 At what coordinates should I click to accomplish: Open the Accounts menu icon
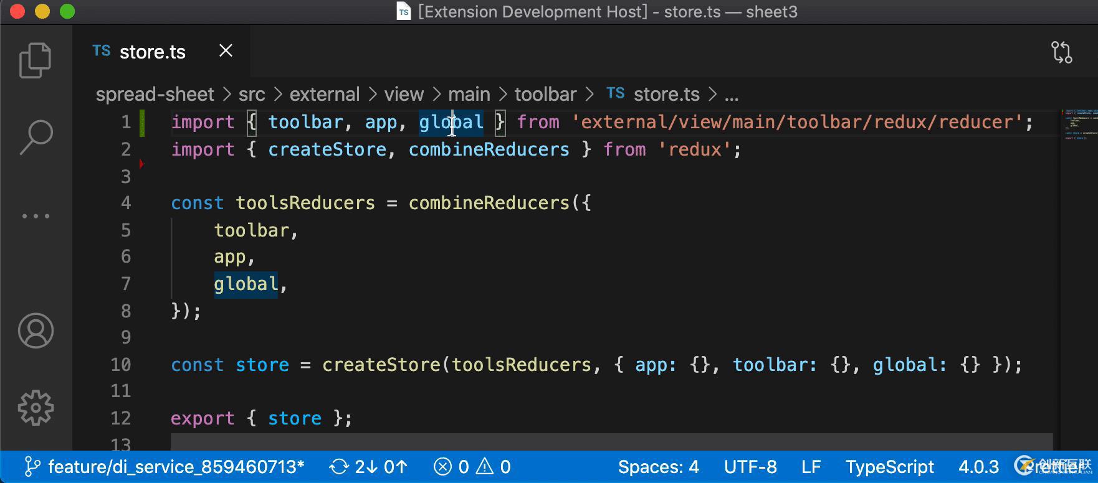tap(36, 331)
